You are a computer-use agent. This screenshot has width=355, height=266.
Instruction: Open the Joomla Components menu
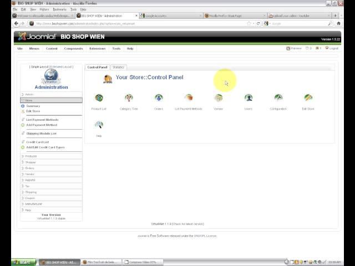pos(73,48)
